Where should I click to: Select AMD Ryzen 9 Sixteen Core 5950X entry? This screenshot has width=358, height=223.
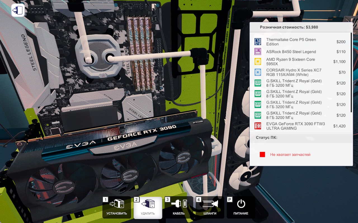pos(300,62)
